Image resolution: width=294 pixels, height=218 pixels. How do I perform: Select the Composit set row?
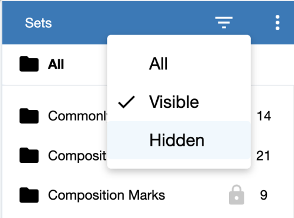(x=148, y=156)
